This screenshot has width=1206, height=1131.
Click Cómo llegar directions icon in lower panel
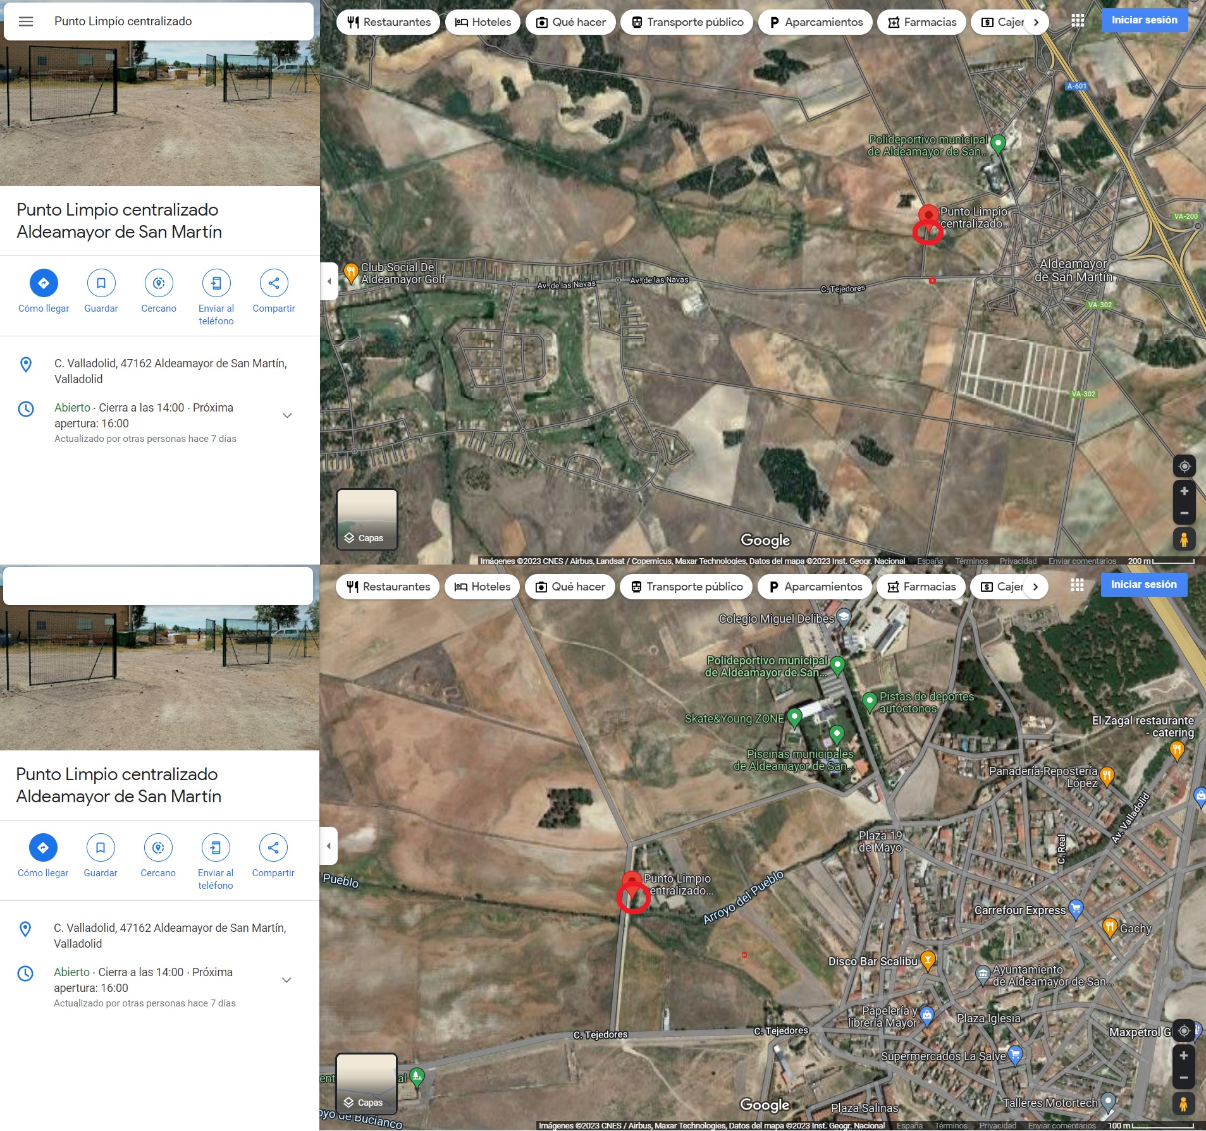[43, 847]
